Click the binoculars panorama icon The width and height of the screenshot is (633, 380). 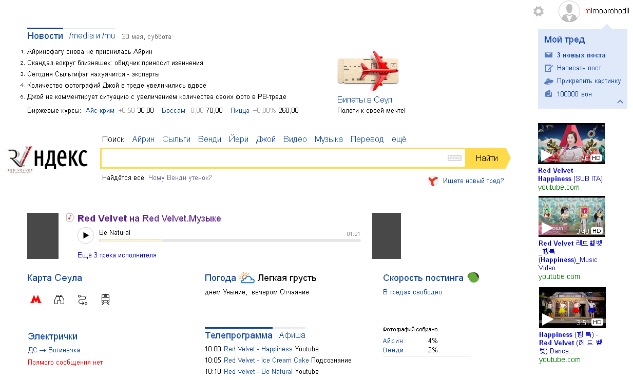point(60,299)
